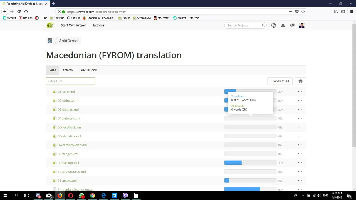The height and width of the screenshot is (200, 356).
Task: Open options menu for 03-dialogs.xml
Action: (x=300, y=109)
